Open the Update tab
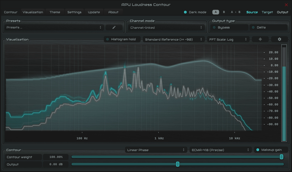Screen dimensions: 292x172 [x=94, y=12]
